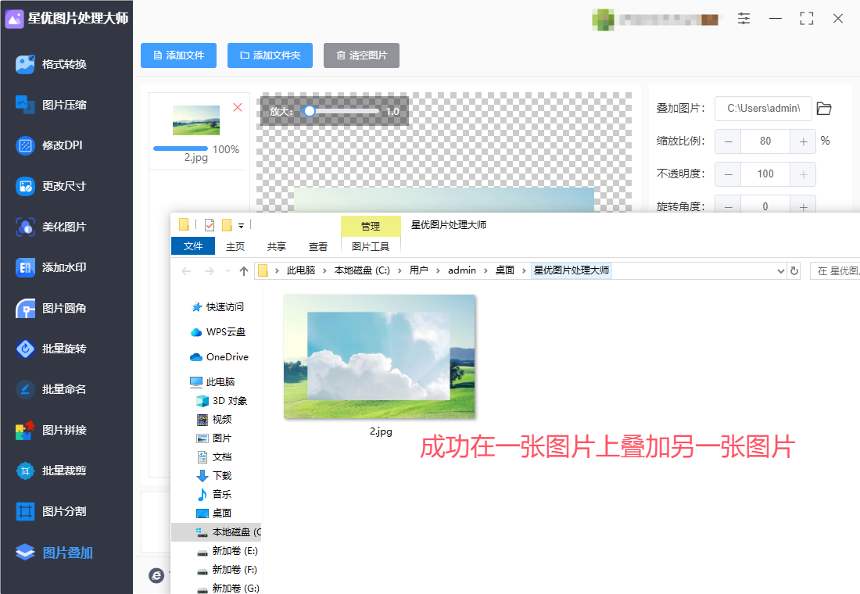Select the 批量旋转 batch rotate tool
The image size is (860, 594).
tap(52, 349)
